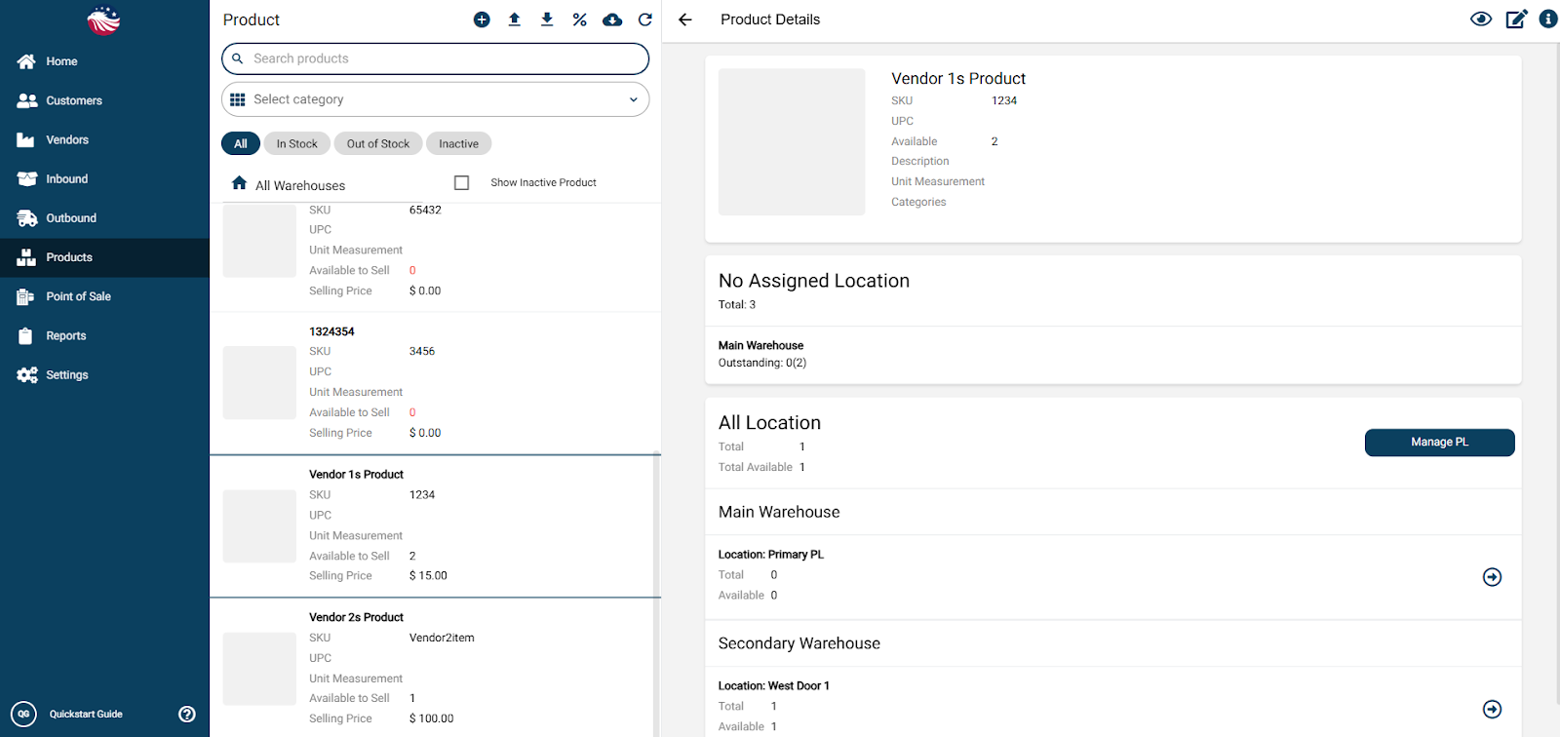Focus the Search products field
This screenshot has height=737, width=1560.
435,58
